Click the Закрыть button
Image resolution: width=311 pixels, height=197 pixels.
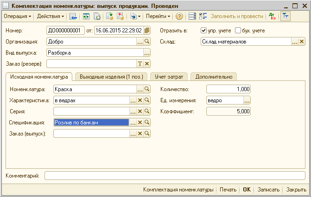click(296, 190)
